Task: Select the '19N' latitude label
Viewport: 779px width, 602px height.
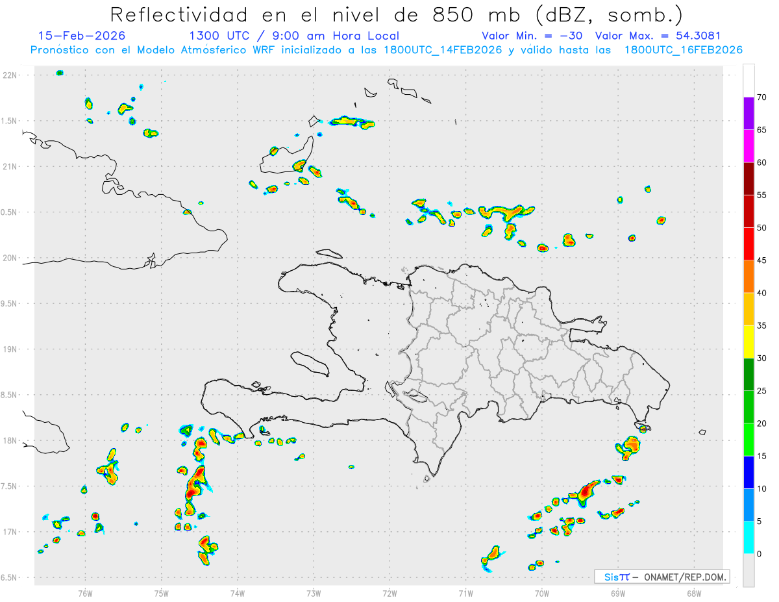Action: pos(10,349)
